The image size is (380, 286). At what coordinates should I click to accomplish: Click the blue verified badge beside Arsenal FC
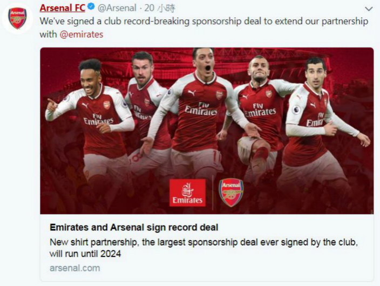point(91,7)
